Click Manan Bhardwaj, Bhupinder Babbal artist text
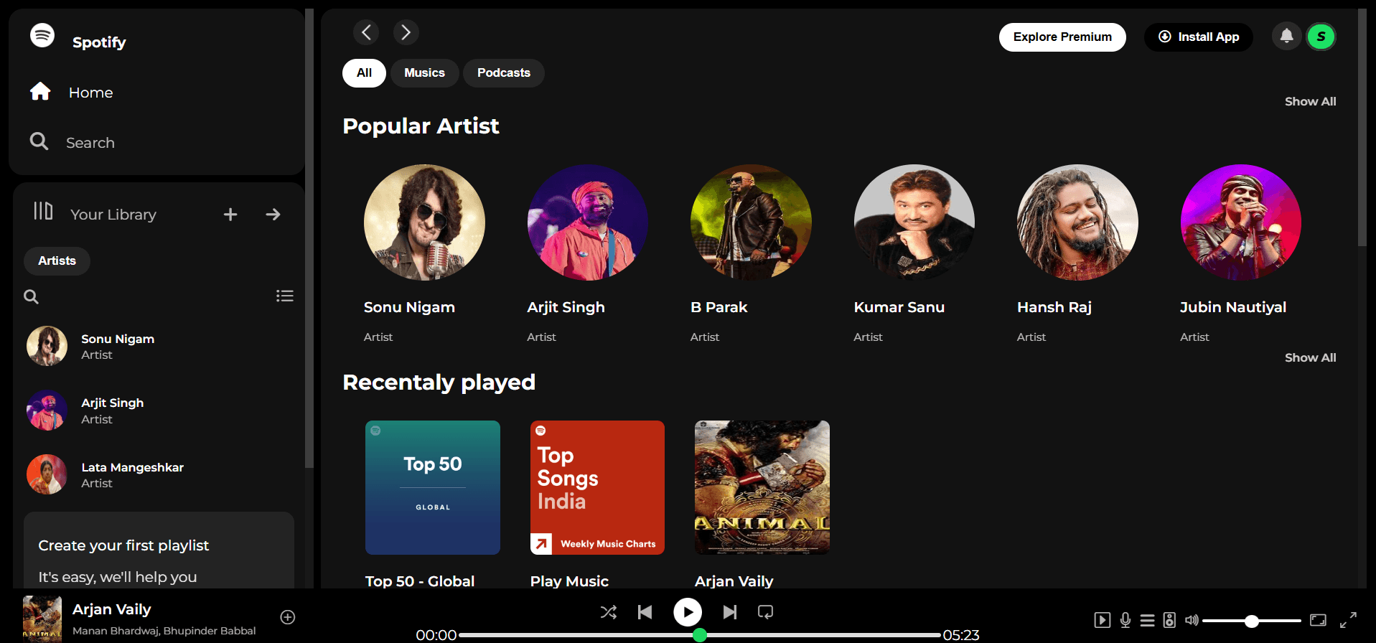The width and height of the screenshot is (1376, 643). pyautogui.click(x=164, y=631)
